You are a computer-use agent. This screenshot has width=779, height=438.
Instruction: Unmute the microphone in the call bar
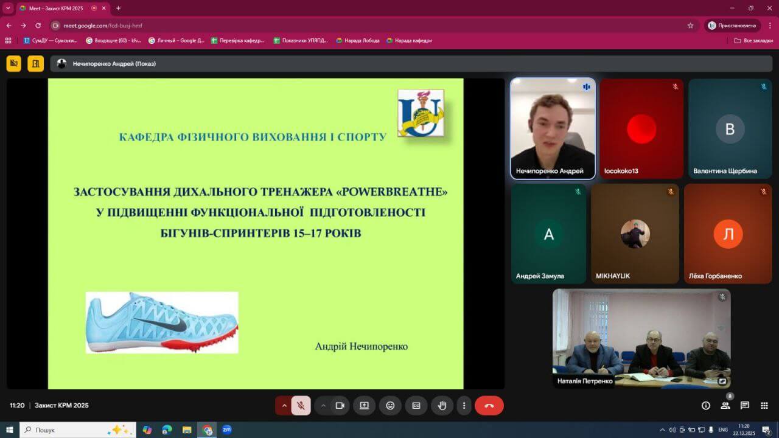(301, 406)
